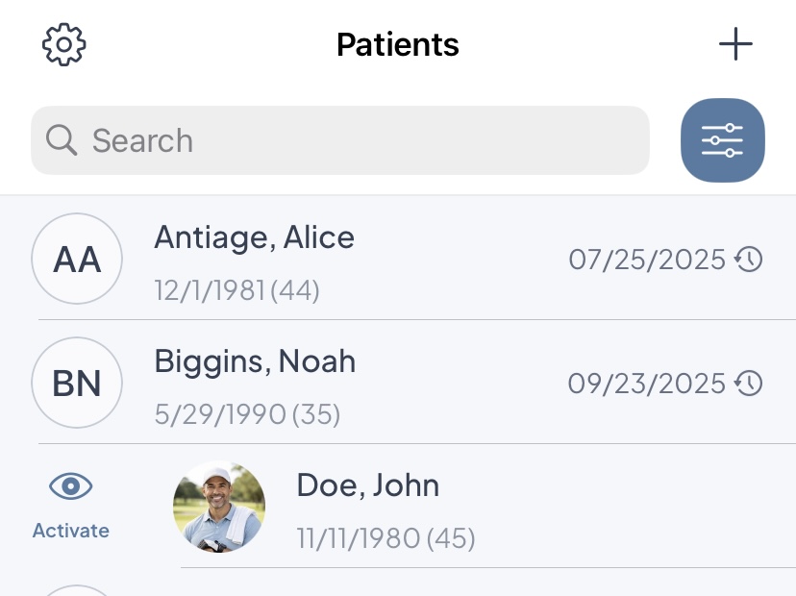Viewport: 796px width, 596px height.
Task: Toggle the eye icon to activate John Doe
Action: click(x=71, y=487)
